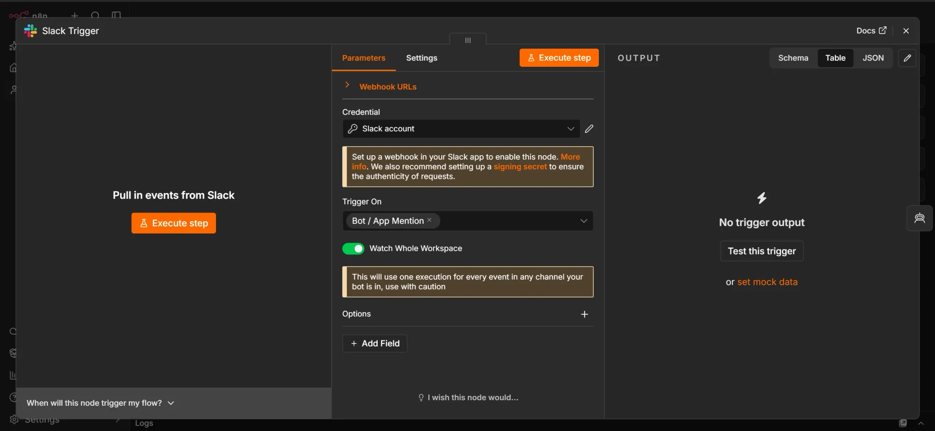Open the More info link
The height and width of the screenshot is (431, 935).
[x=570, y=157]
